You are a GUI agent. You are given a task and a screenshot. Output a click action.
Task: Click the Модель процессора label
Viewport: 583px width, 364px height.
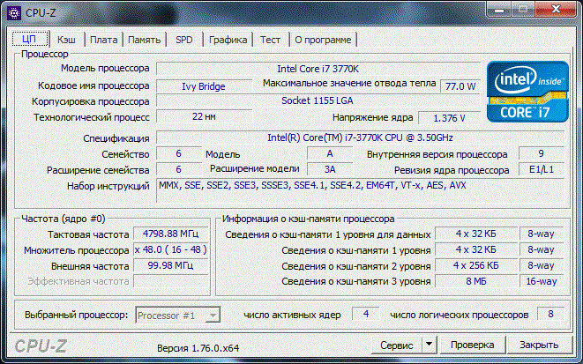(x=105, y=69)
